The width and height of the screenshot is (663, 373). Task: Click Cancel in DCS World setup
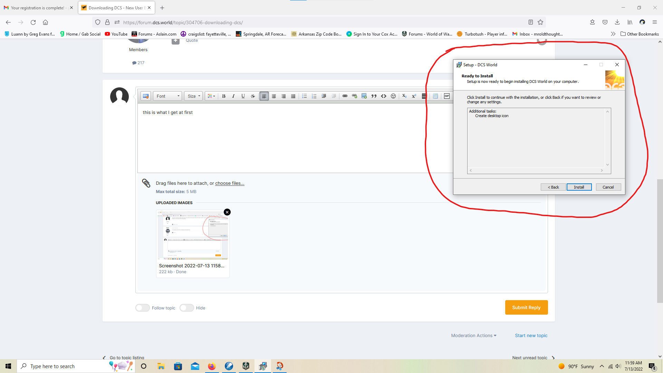coord(608,187)
